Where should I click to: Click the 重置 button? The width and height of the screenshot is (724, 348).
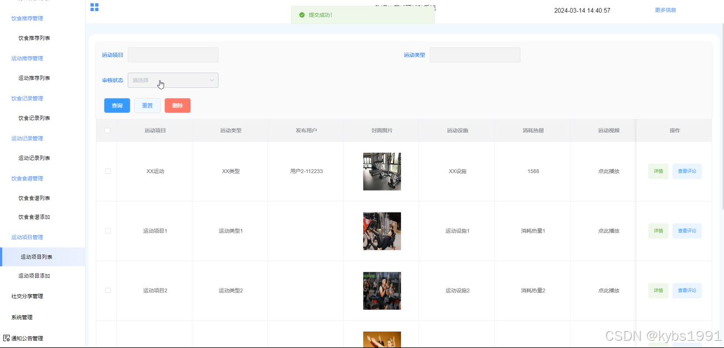[x=147, y=105]
